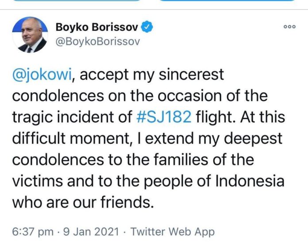Click 'accept my sincerest' in the tweet

pyautogui.click(x=152, y=75)
